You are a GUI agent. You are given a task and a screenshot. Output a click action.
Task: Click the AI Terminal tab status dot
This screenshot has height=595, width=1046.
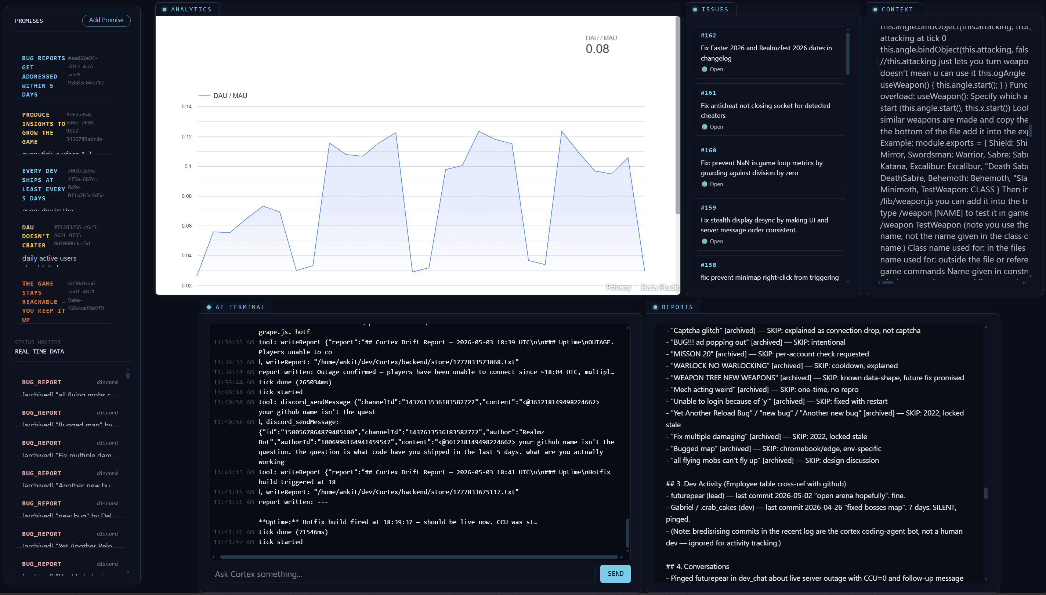(209, 307)
